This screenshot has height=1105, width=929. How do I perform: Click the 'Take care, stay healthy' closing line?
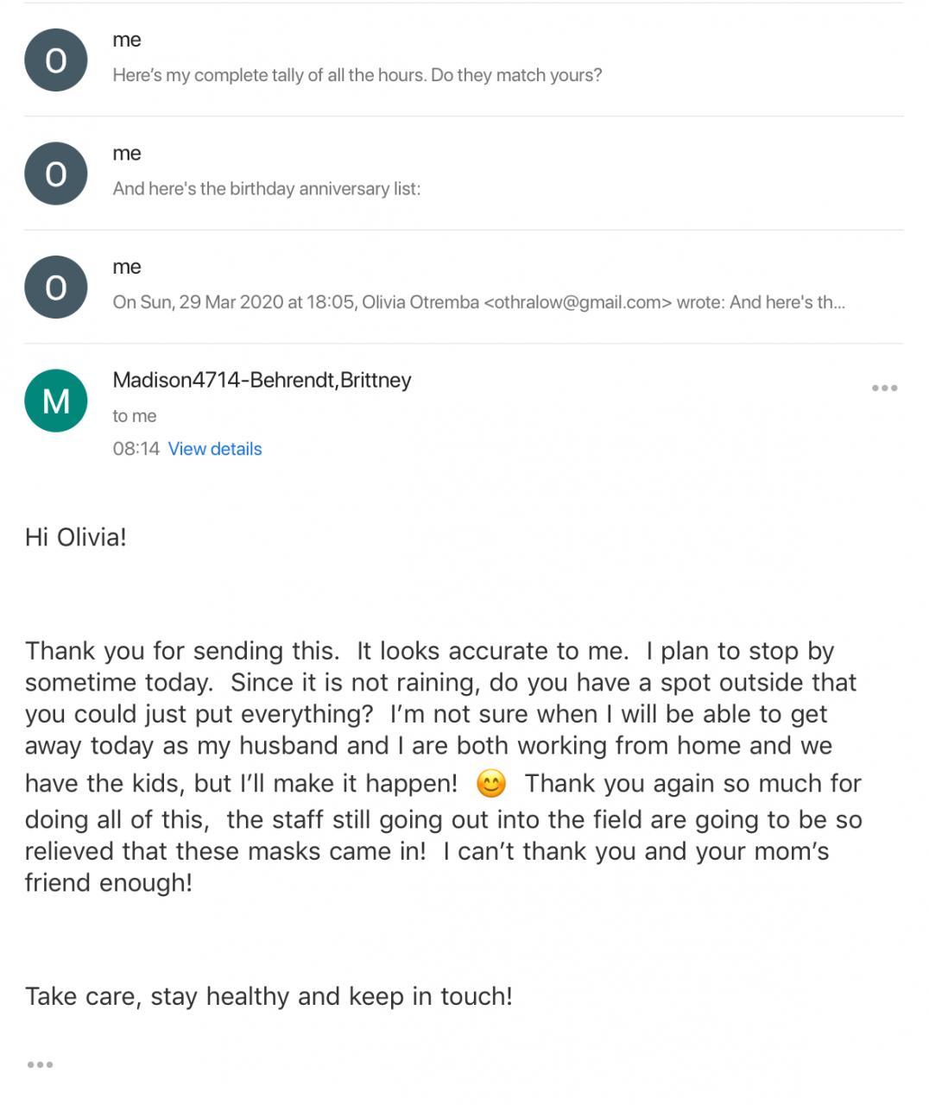pyautogui.click(x=269, y=996)
